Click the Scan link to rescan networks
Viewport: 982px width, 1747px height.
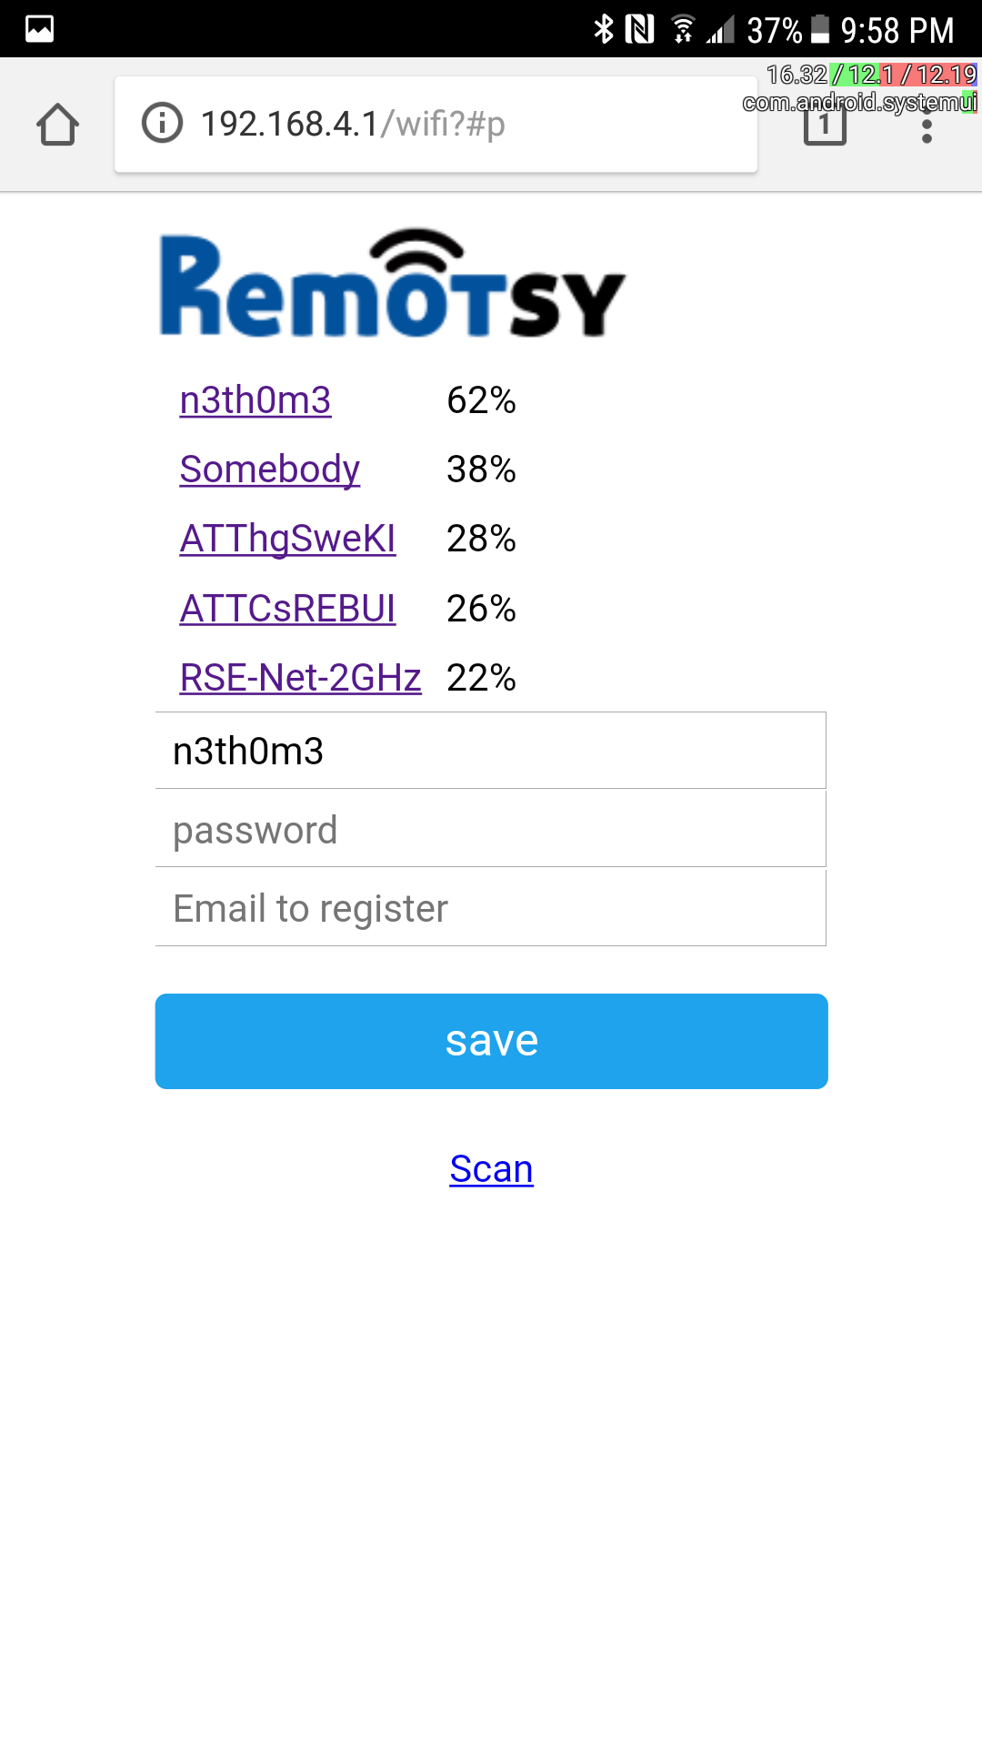[x=491, y=1169]
